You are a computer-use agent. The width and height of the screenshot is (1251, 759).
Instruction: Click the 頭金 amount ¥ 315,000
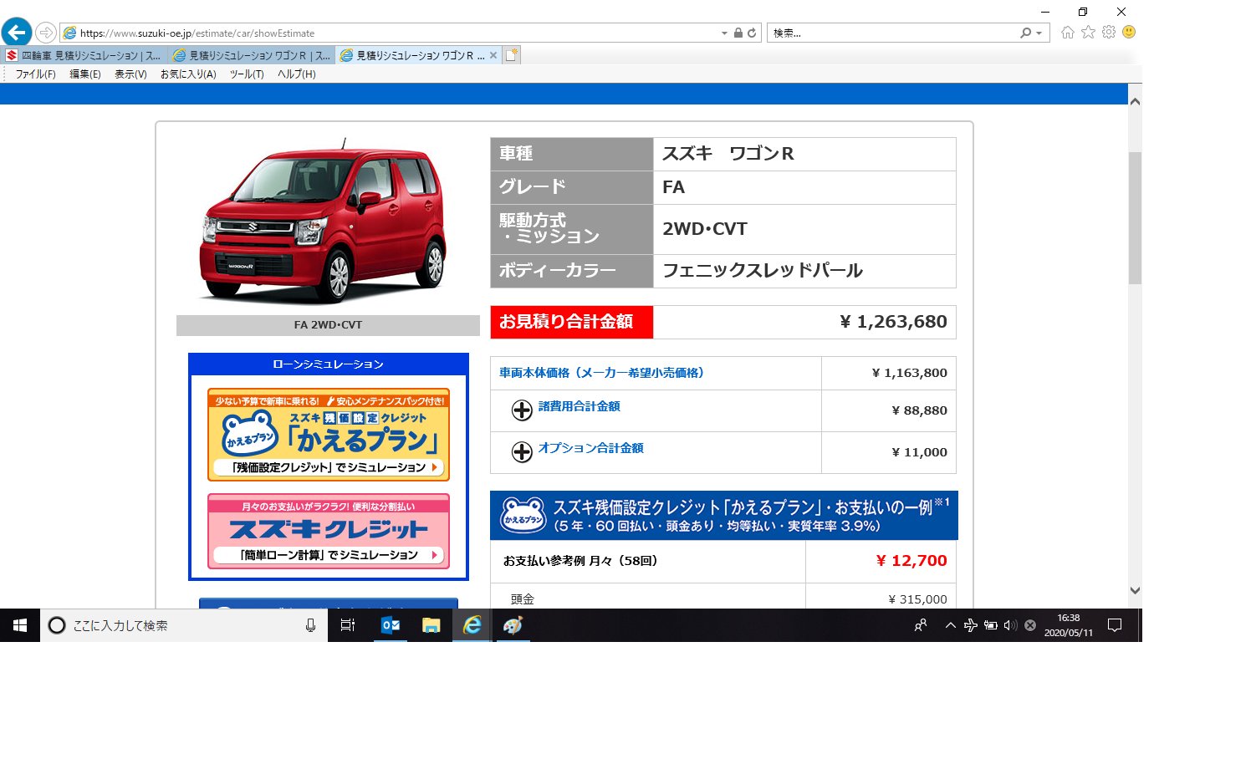[917, 599]
